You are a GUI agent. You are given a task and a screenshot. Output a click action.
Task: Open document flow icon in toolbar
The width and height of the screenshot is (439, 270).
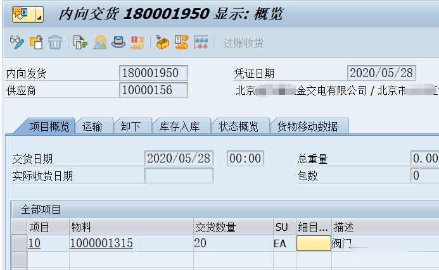80,43
